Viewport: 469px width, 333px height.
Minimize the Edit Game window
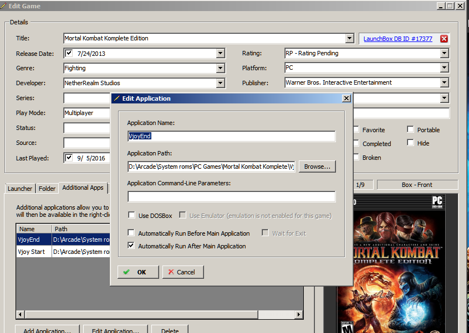[441, 6]
